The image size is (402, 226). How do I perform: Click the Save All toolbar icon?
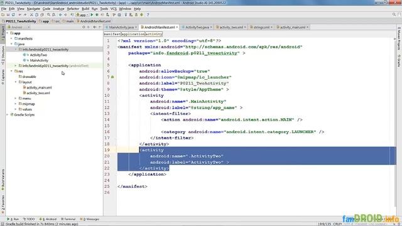[x=8, y=15]
